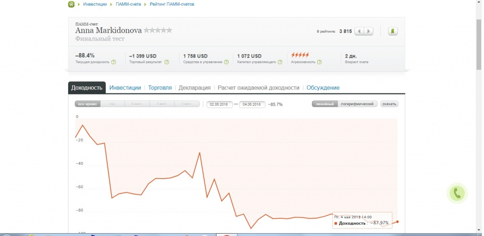Select '6 мес.' period

[137, 104]
